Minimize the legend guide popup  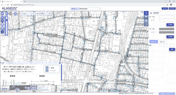pos(60,63)
